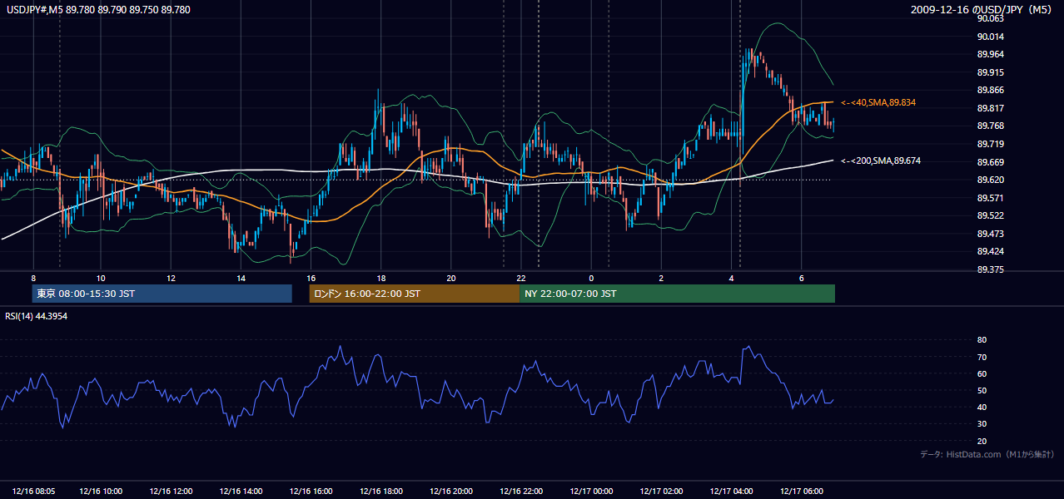This screenshot has height=499, width=1064.
Task: Click price axis value 89.522
Action: coord(990,216)
